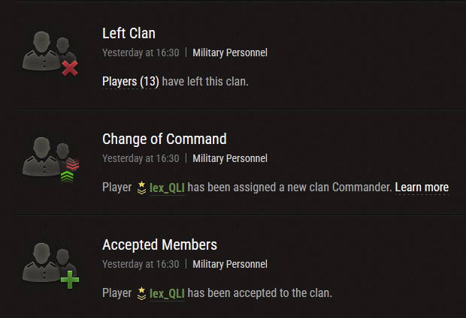Image resolution: width=466 pixels, height=318 pixels.
Task: Click the Accepted Members people icon
Action: (x=50, y=265)
